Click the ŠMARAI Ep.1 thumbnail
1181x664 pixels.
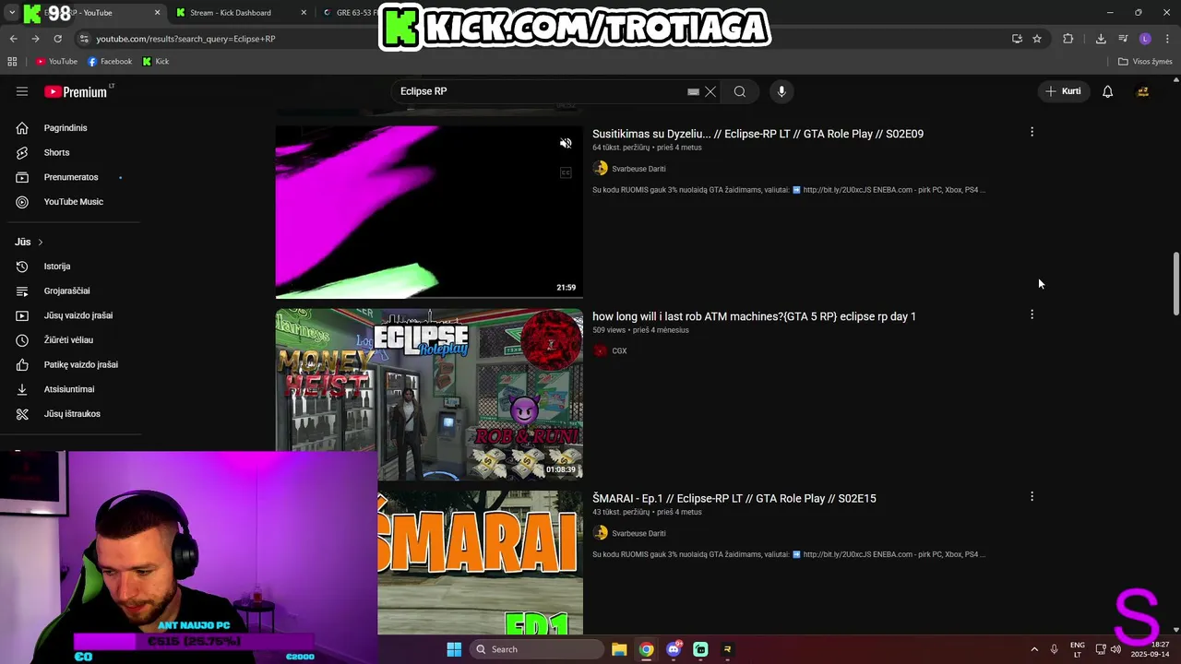click(480, 563)
